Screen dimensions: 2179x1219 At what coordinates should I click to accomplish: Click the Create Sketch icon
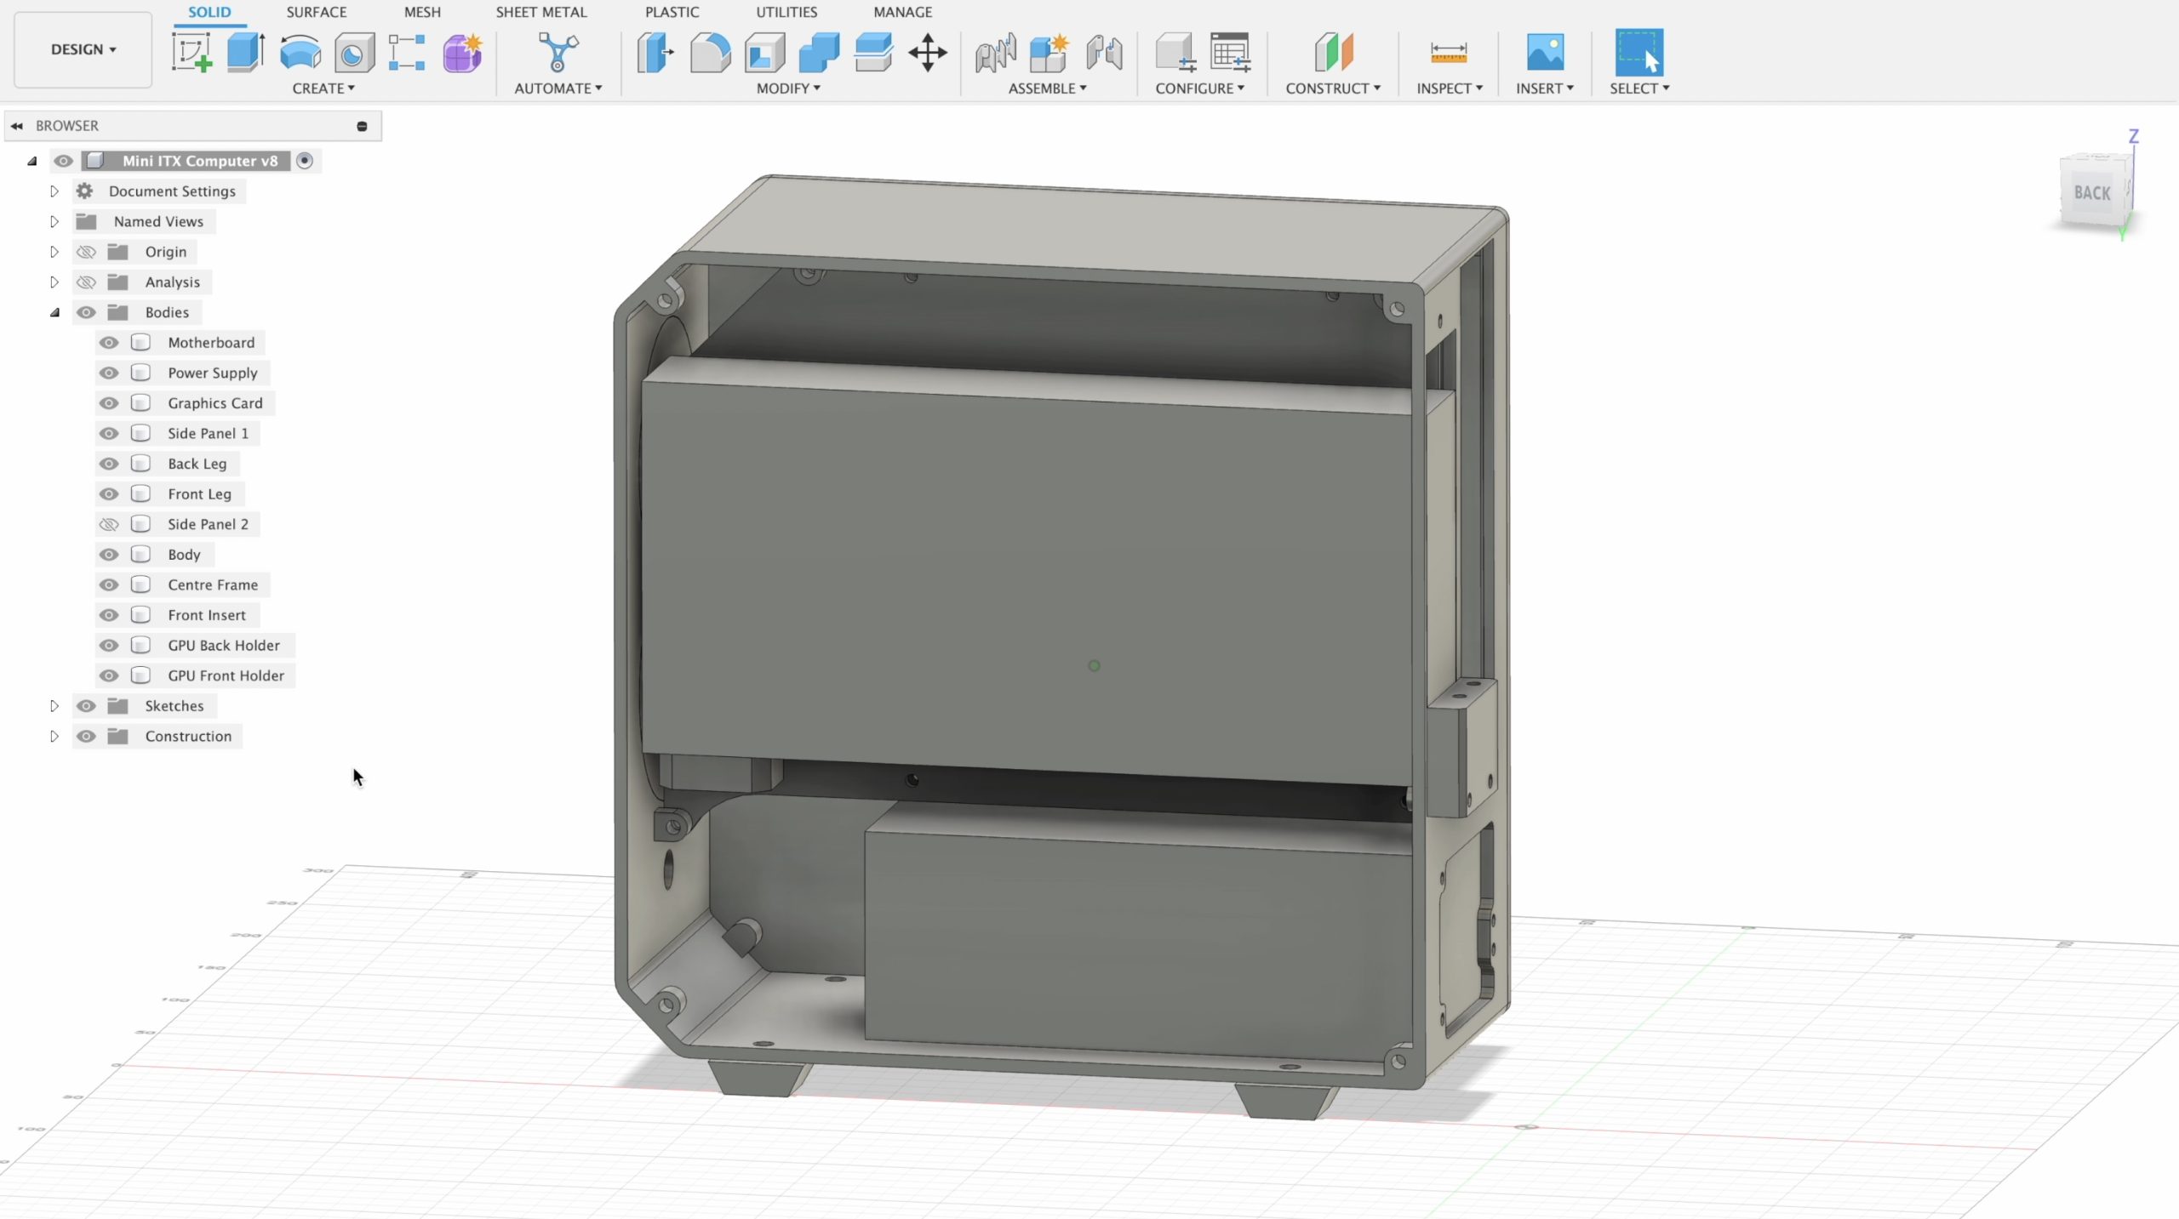point(192,53)
